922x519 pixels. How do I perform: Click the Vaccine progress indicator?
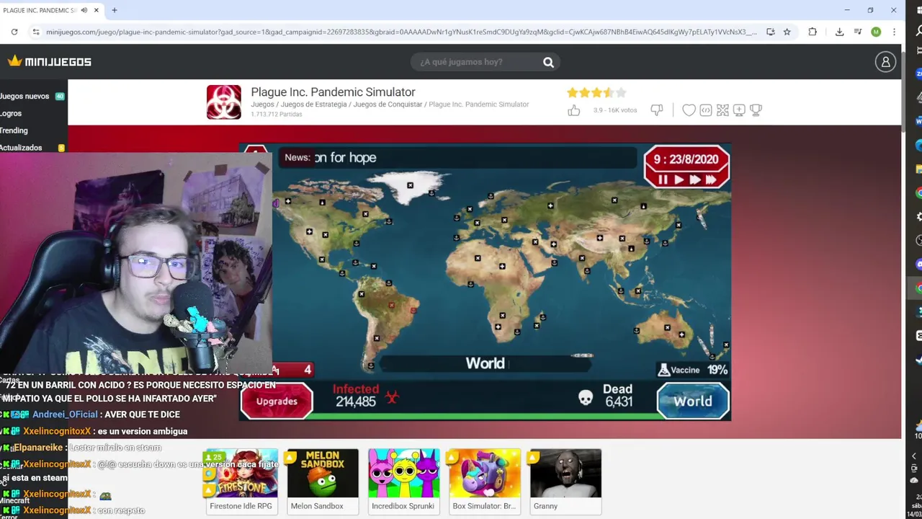(692, 370)
